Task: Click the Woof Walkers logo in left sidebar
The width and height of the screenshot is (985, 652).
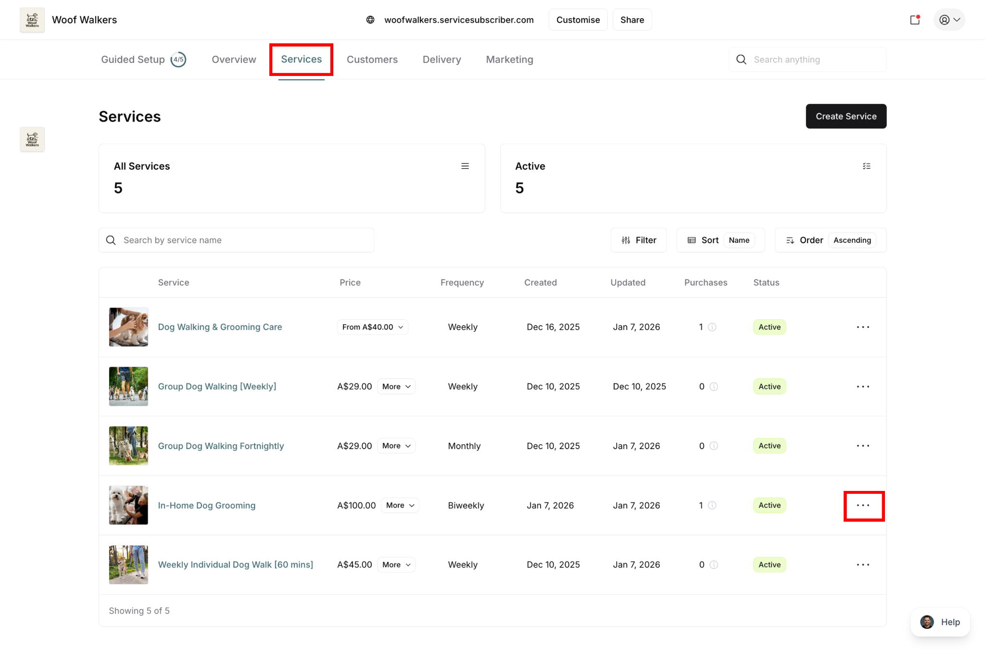Action: 32,139
